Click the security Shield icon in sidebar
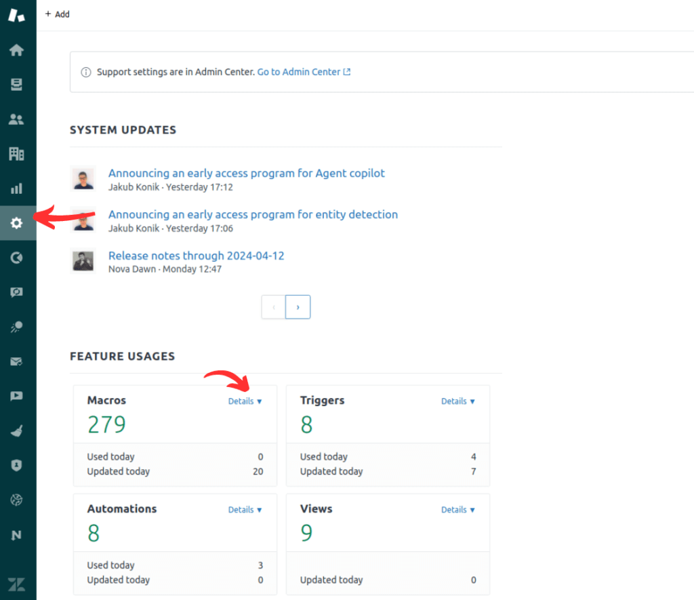The height and width of the screenshot is (600, 694). click(x=17, y=465)
